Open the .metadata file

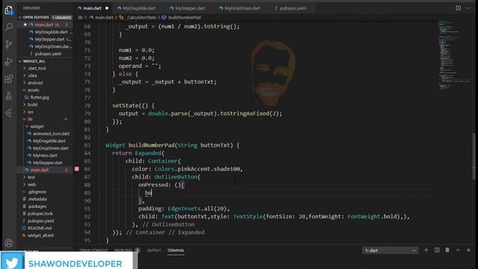coord(37,199)
